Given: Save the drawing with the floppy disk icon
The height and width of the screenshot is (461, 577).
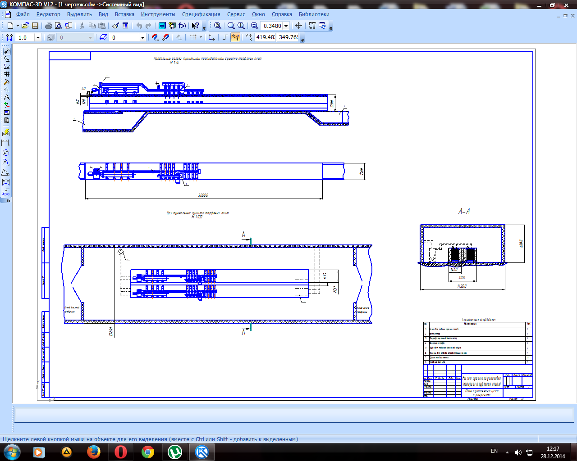Looking at the screenshot, I should point(35,26).
